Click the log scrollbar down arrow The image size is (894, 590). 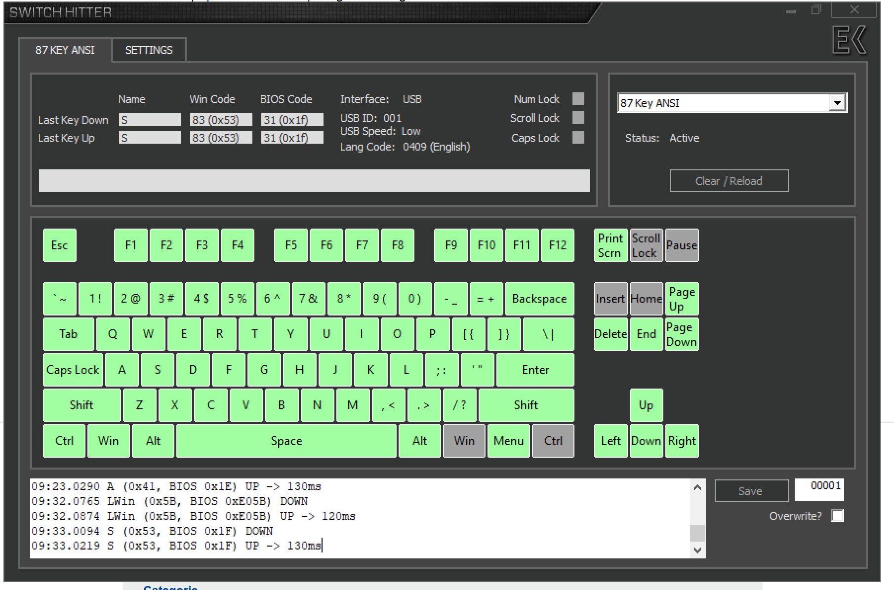(697, 550)
